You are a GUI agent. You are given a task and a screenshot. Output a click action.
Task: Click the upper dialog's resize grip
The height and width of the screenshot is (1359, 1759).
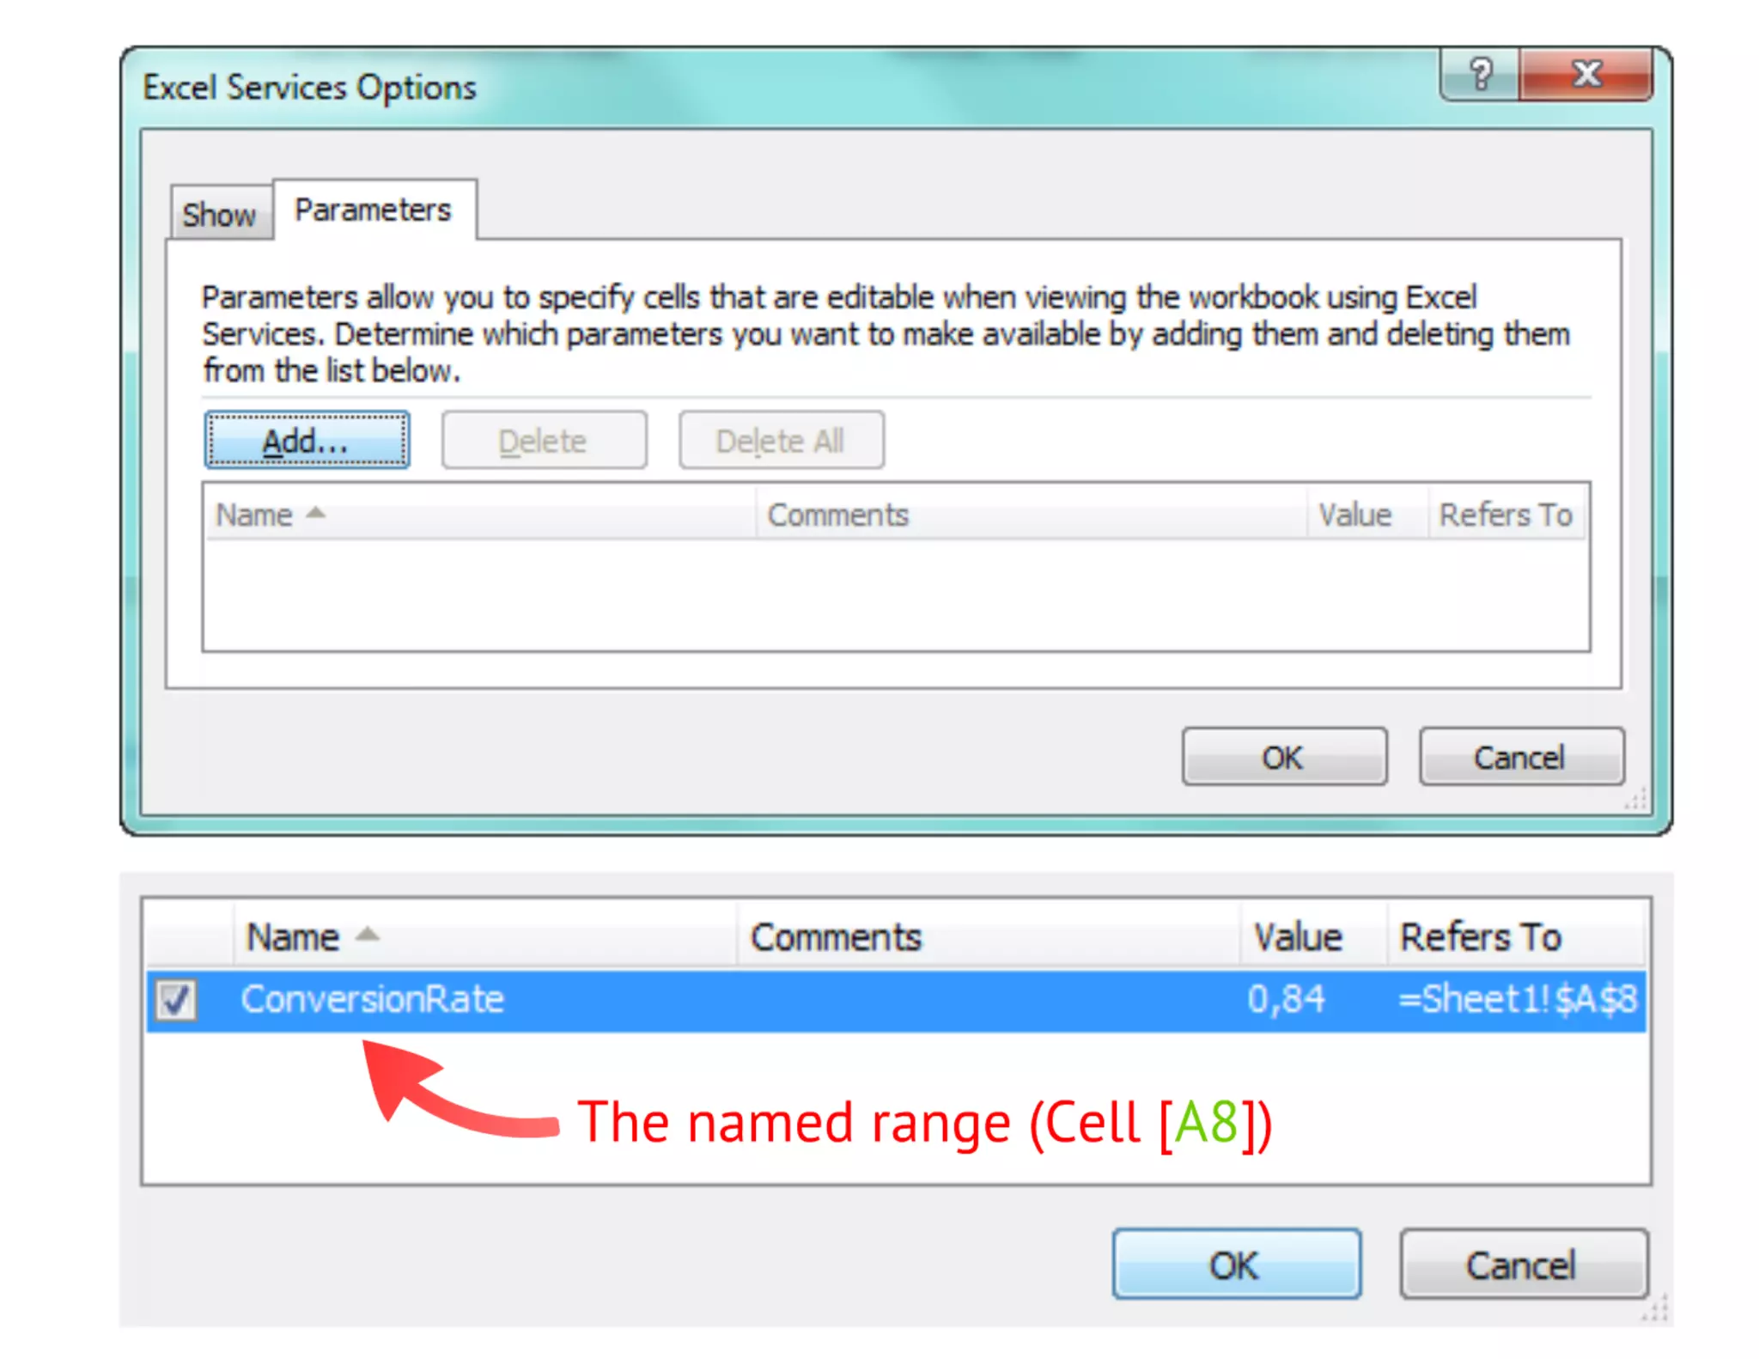1636,800
